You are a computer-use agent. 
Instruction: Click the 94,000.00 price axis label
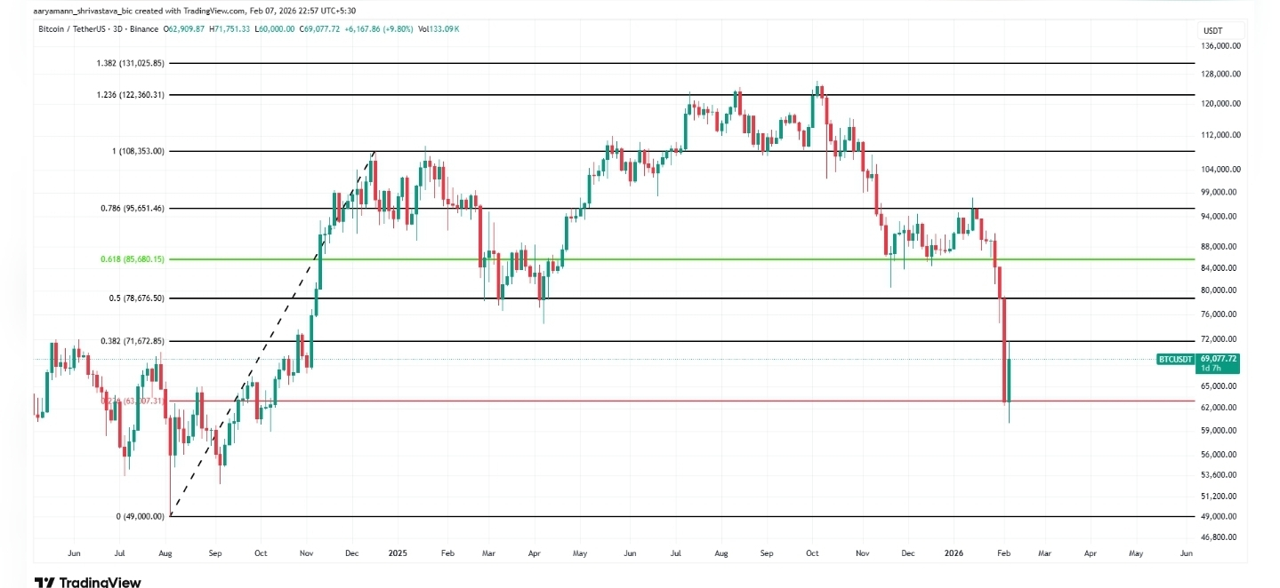pos(1218,216)
